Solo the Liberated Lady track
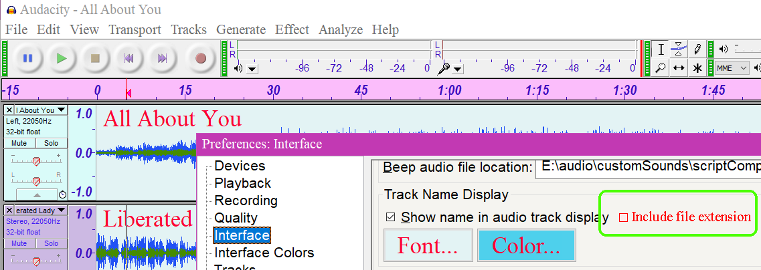Image resolution: width=761 pixels, height=270 pixels. coord(51,243)
